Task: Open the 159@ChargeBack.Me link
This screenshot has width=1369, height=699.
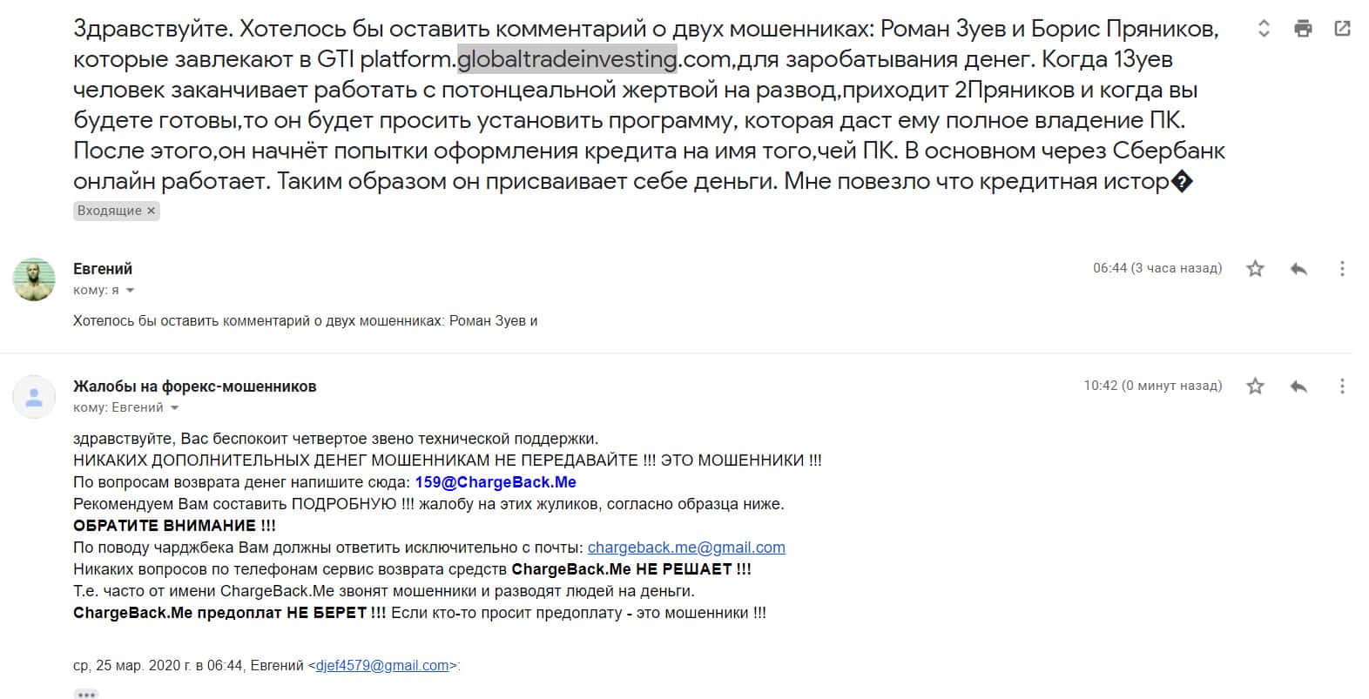Action: [x=496, y=482]
